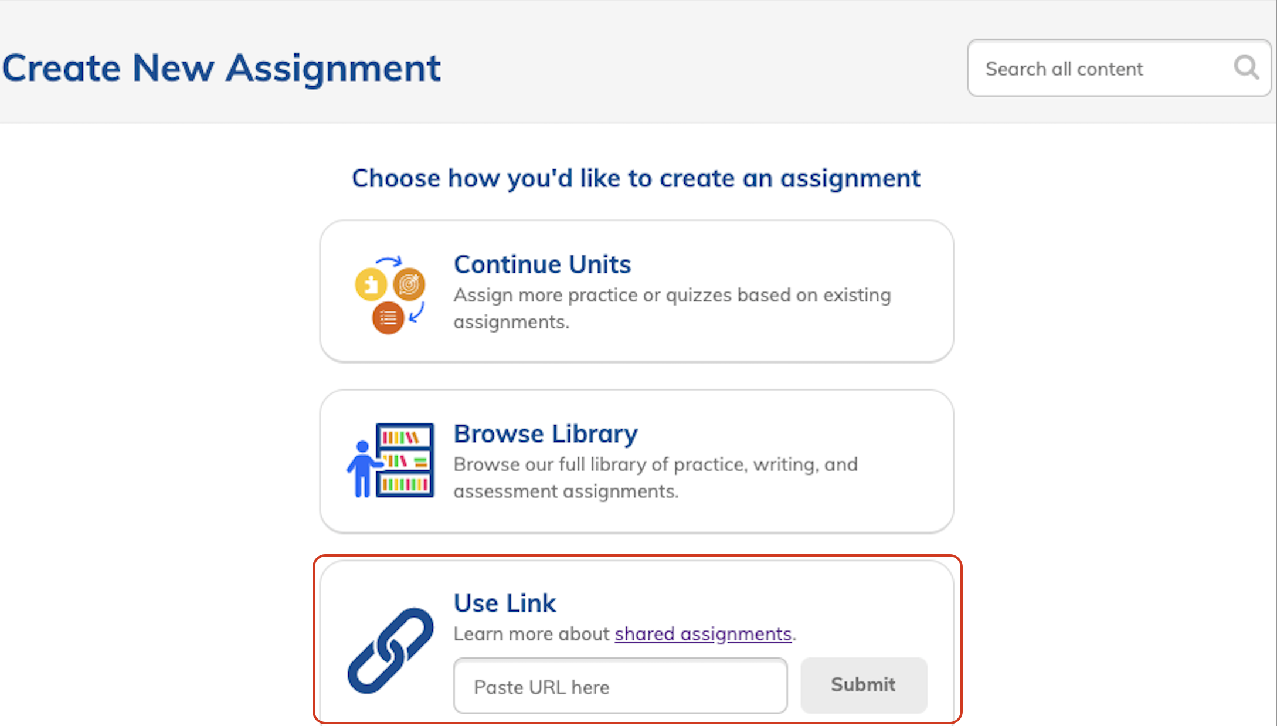Click the search magnifier icon

(1245, 68)
